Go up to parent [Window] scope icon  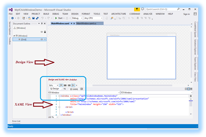[x=15, y=28]
